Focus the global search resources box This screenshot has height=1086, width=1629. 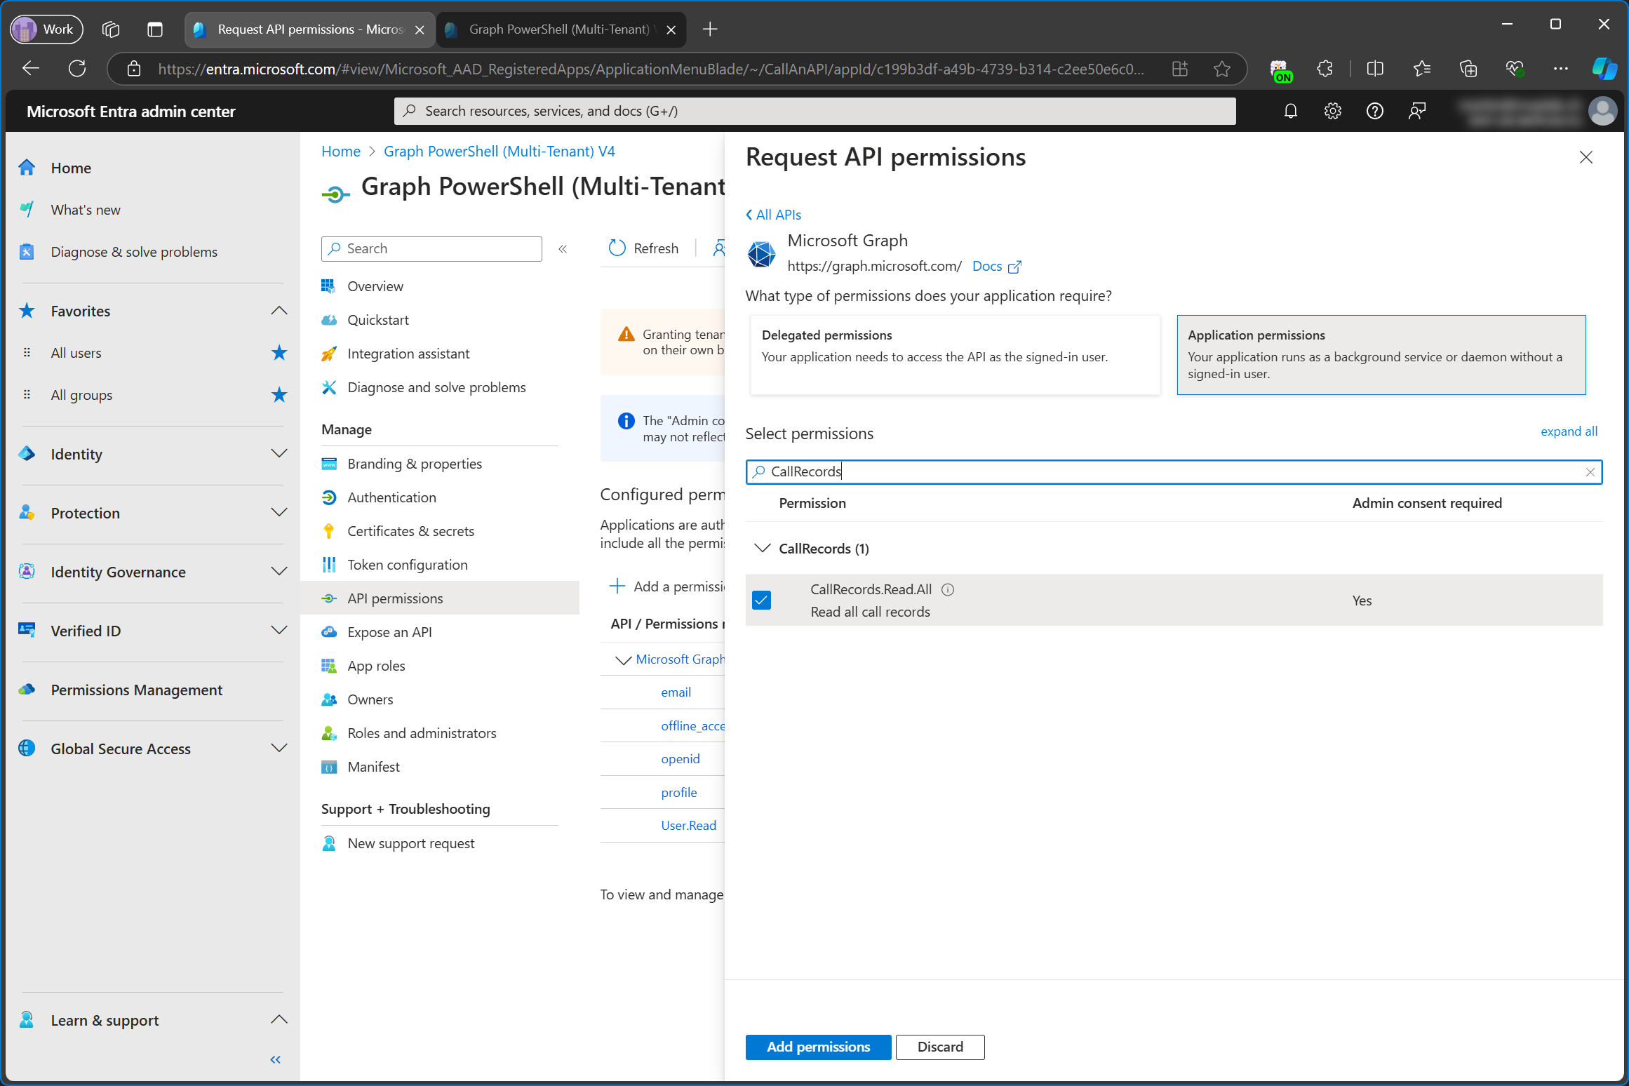pyautogui.click(x=814, y=111)
